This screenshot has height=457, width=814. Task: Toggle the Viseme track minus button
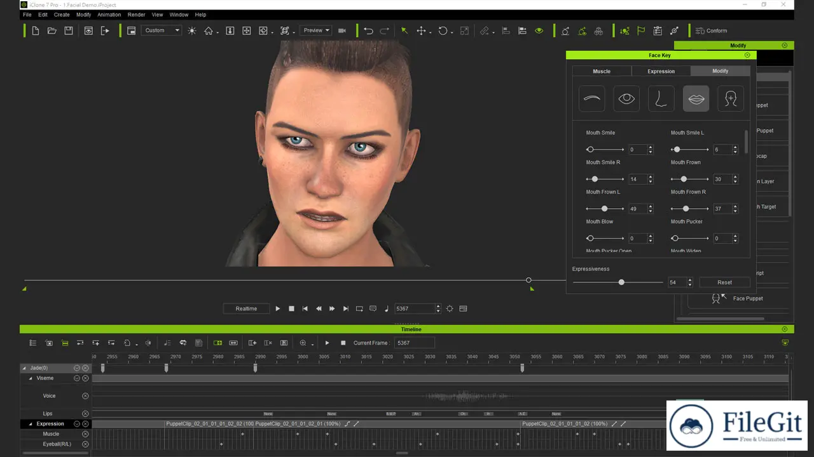click(76, 378)
